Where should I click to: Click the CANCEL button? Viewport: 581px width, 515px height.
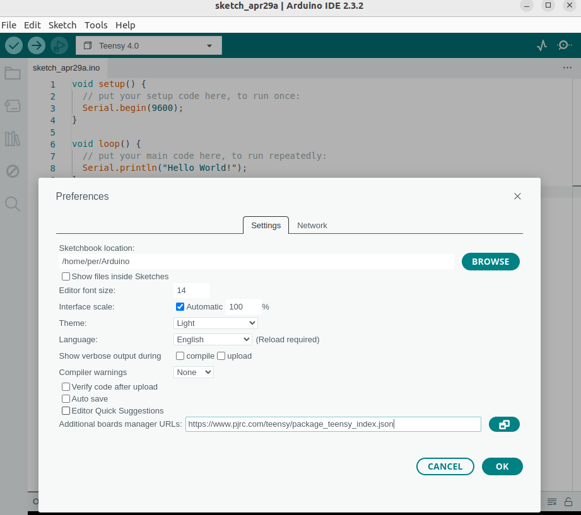click(445, 466)
